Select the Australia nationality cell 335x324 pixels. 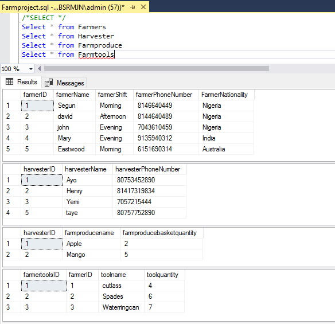click(x=226, y=149)
